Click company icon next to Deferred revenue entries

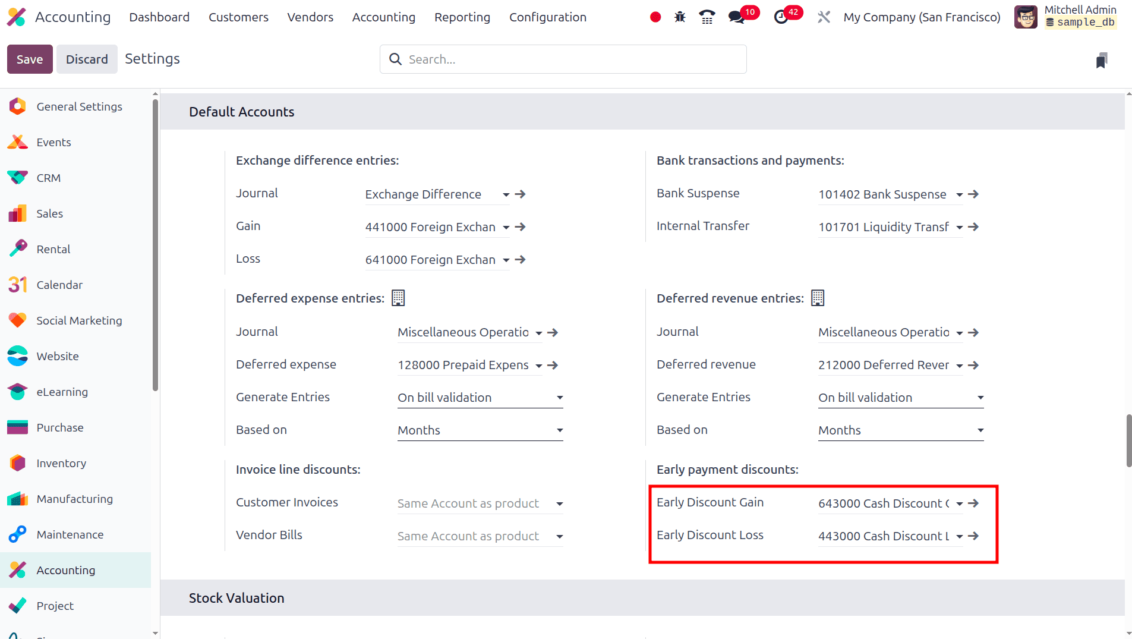click(818, 298)
